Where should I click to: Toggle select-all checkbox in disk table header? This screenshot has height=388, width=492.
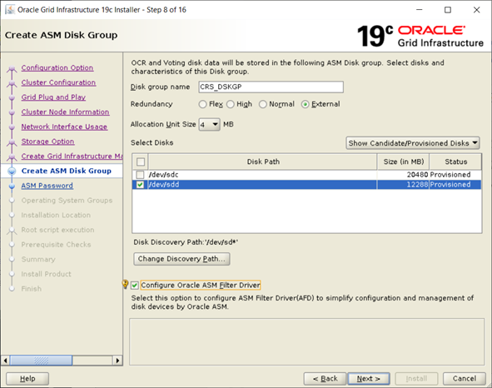coord(141,162)
